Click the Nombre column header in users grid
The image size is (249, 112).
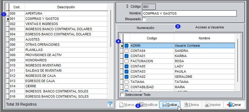click(204, 38)
